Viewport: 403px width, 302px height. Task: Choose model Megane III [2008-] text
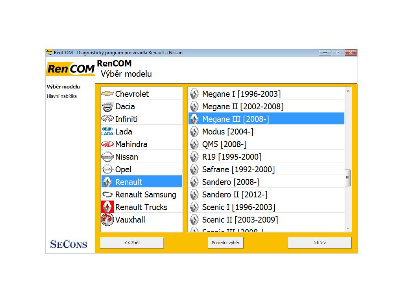point(236,119)
